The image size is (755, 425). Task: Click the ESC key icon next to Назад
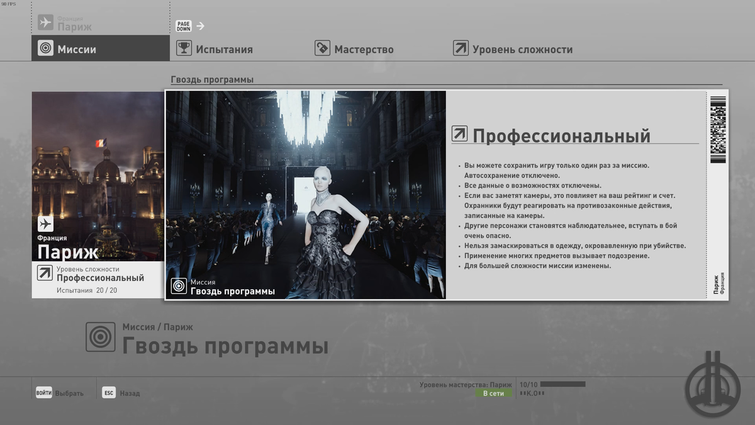pyautogui.click(x=108, y=392)
